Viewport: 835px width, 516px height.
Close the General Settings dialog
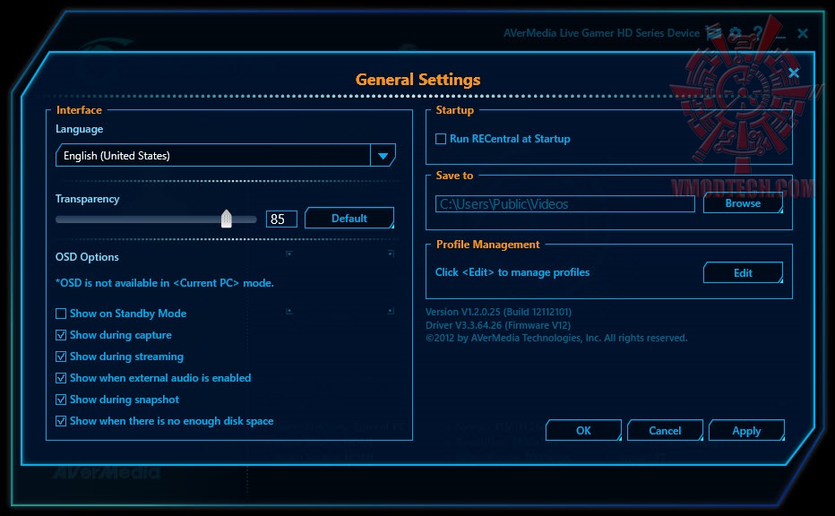(794, 73)
